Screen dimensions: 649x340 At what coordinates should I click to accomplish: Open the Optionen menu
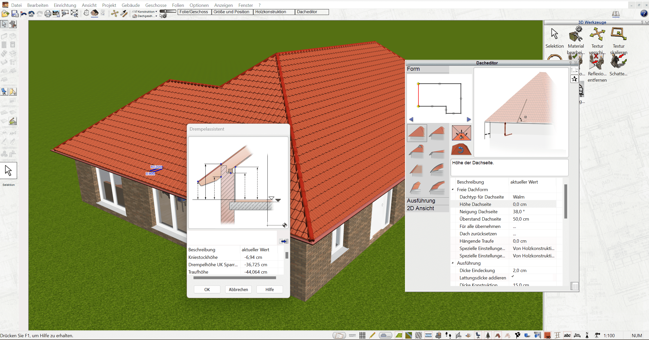pos(199,5)
